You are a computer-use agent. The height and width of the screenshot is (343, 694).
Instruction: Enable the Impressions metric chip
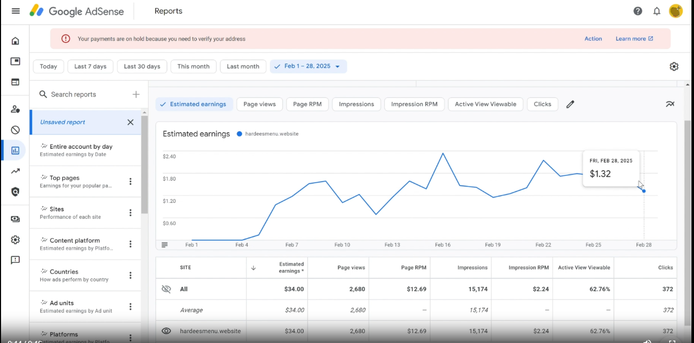(356, 104)
